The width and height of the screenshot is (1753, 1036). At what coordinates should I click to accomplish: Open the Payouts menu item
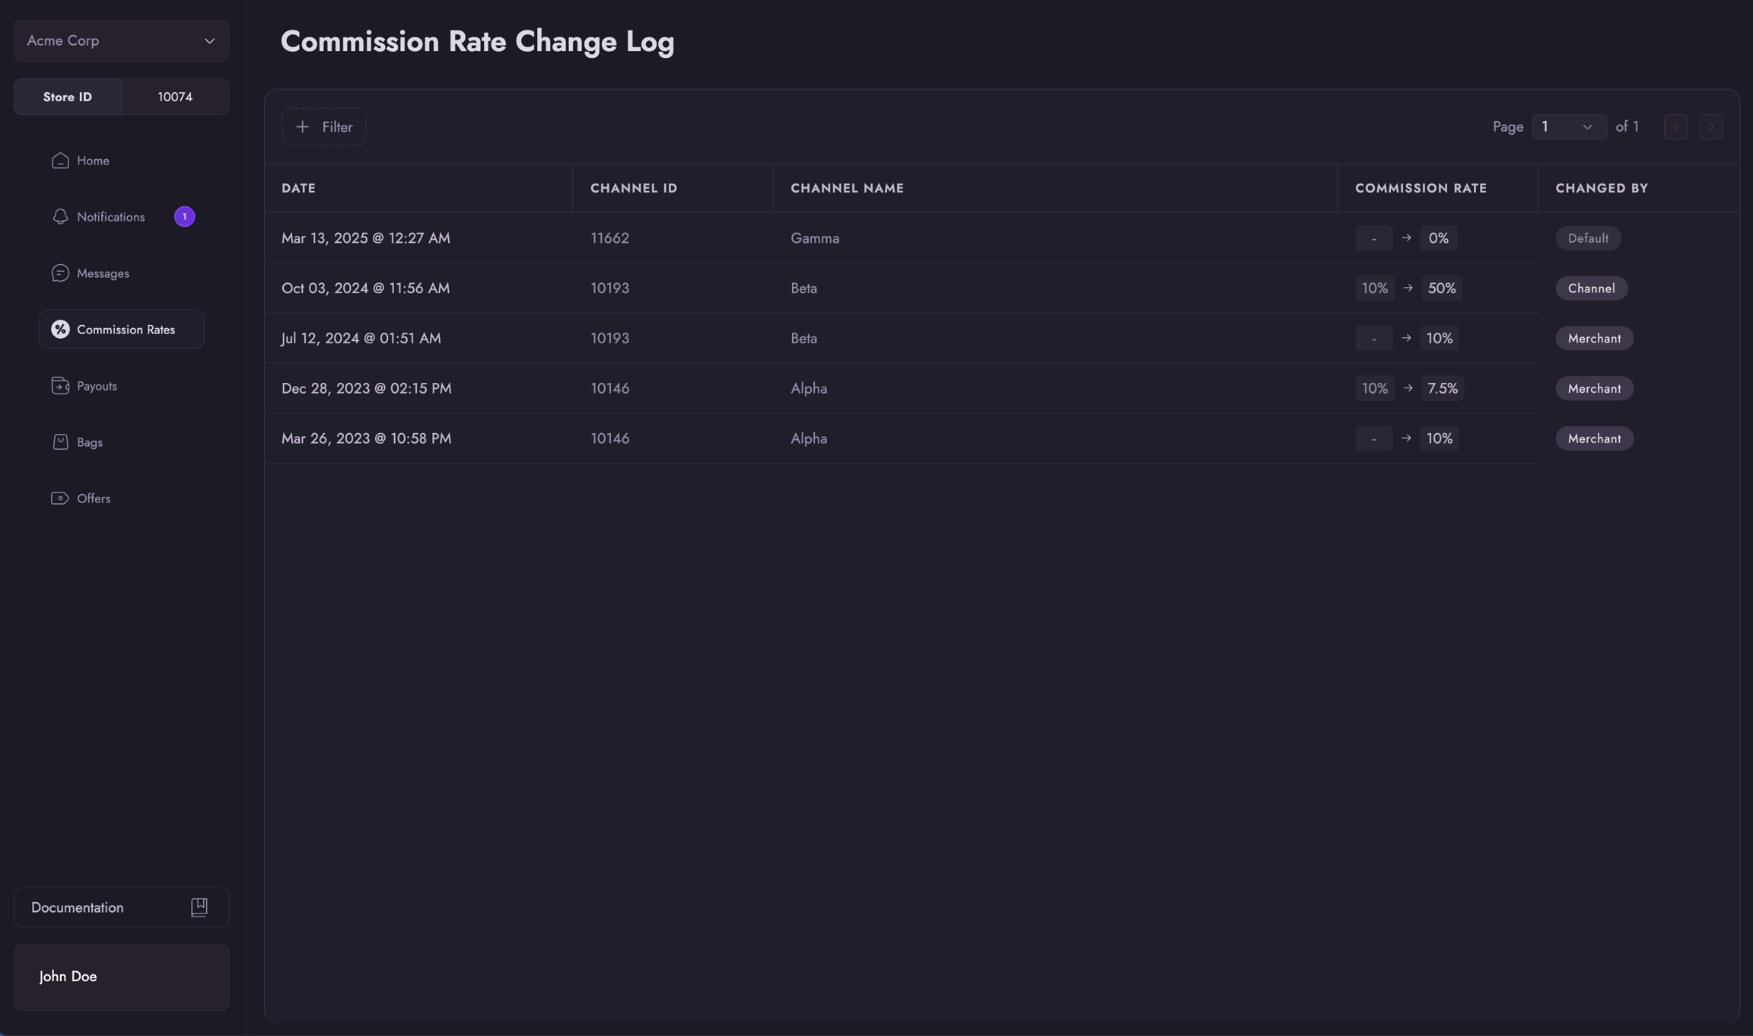pyautogui.click(x=97, y=386)
